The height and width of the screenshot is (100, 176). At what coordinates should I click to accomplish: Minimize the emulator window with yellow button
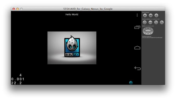pos(17,9)
